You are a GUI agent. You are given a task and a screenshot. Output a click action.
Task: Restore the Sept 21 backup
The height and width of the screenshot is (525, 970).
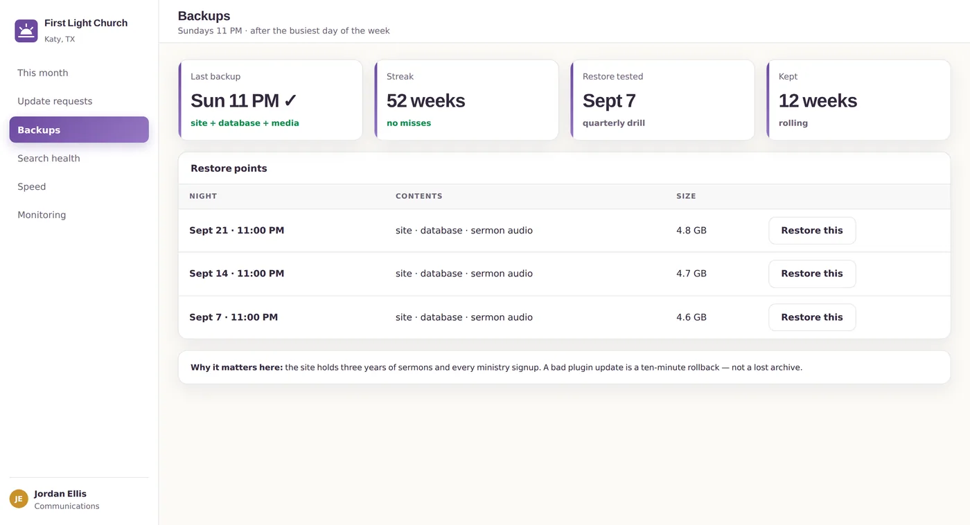click(812, 231)
